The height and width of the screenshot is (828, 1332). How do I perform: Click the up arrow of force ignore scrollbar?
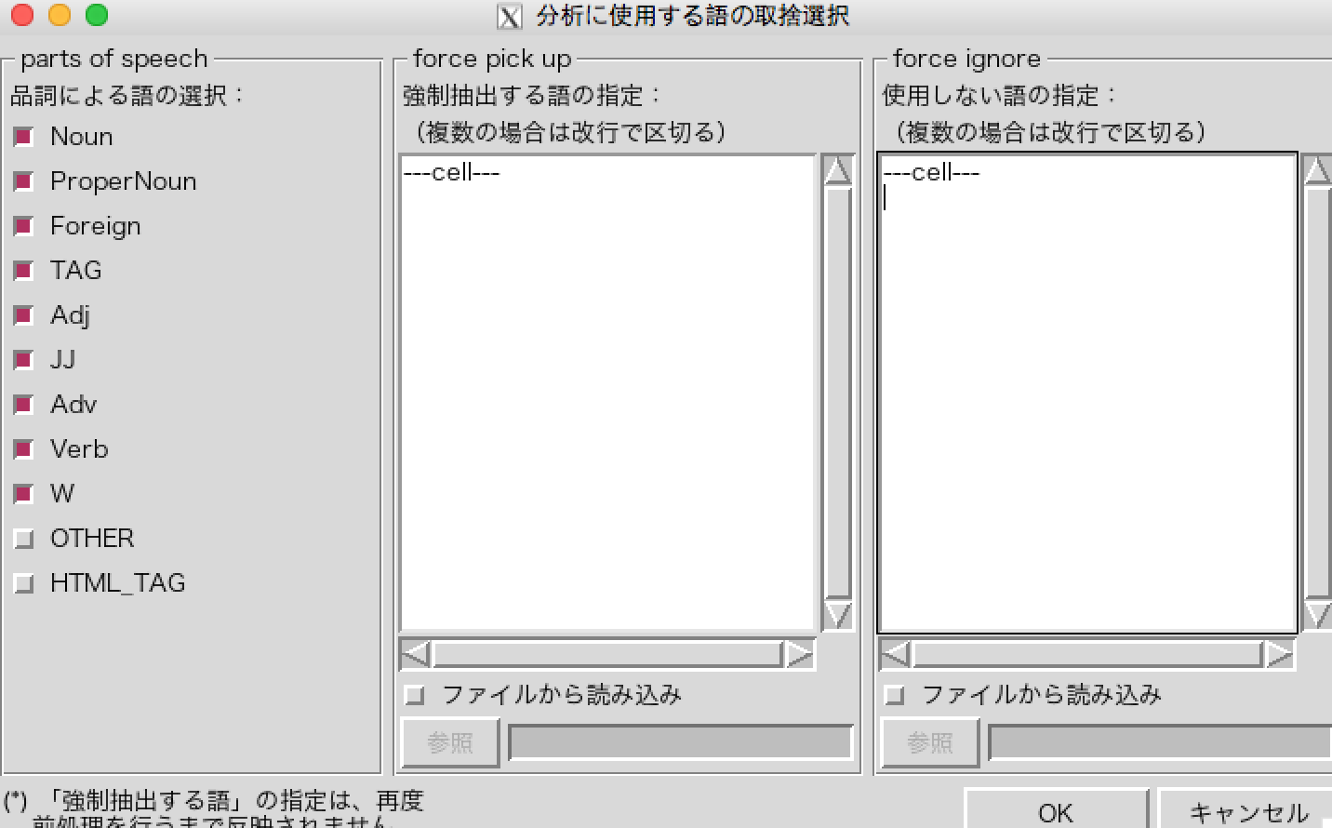1317,170
